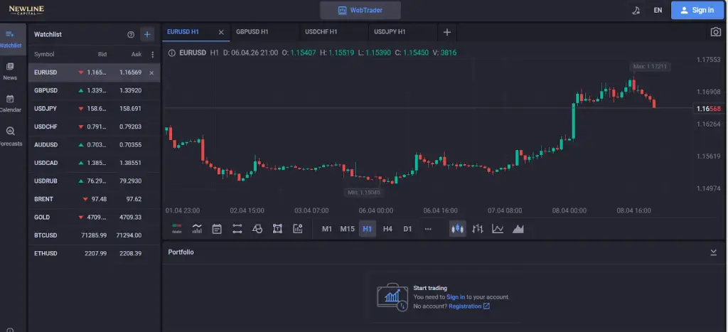Open the Forecasts sidebar panel

point(10,136)
